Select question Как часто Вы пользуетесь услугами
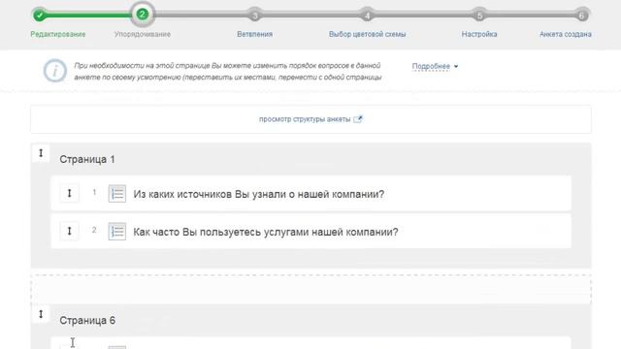 (265, 232)
